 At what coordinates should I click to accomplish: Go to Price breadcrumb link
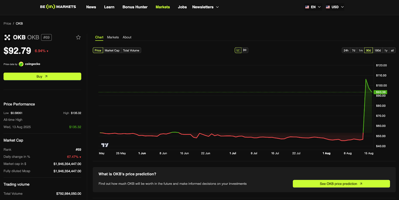(7, 23)
